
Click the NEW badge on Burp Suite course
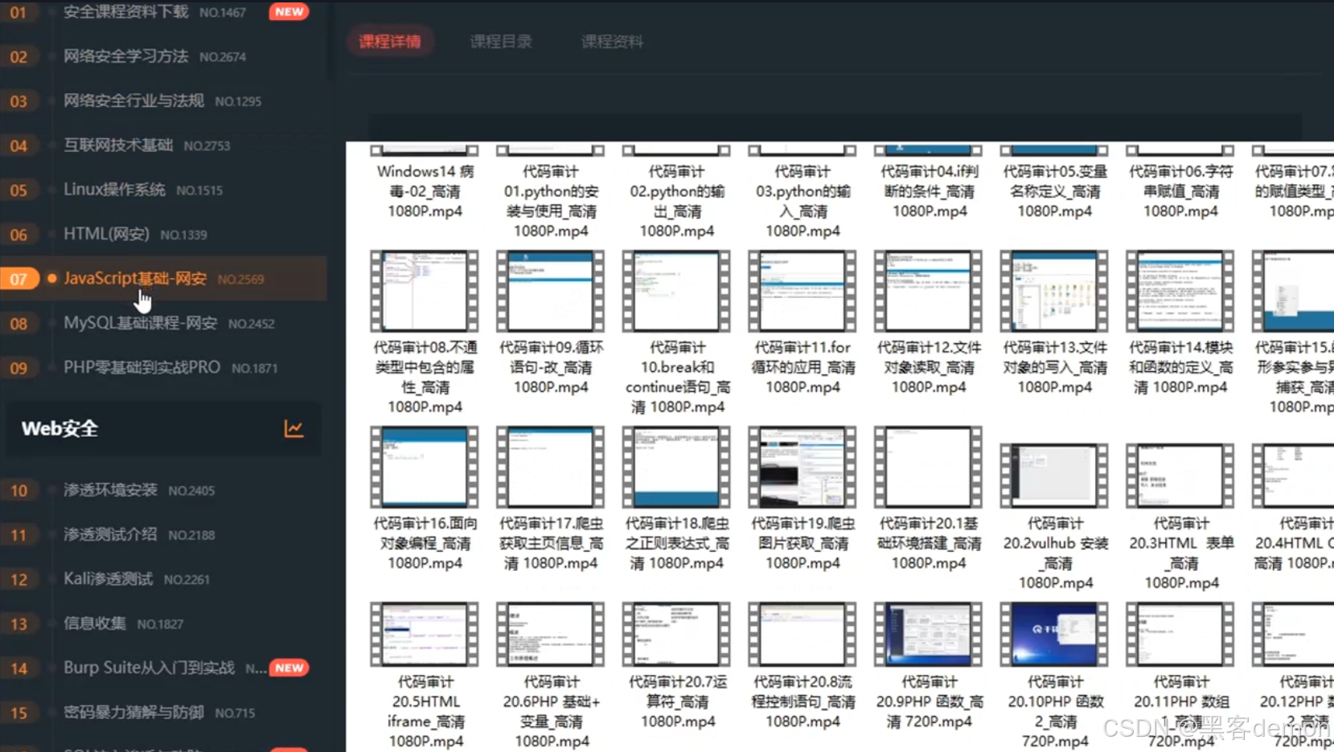point(289,668)
